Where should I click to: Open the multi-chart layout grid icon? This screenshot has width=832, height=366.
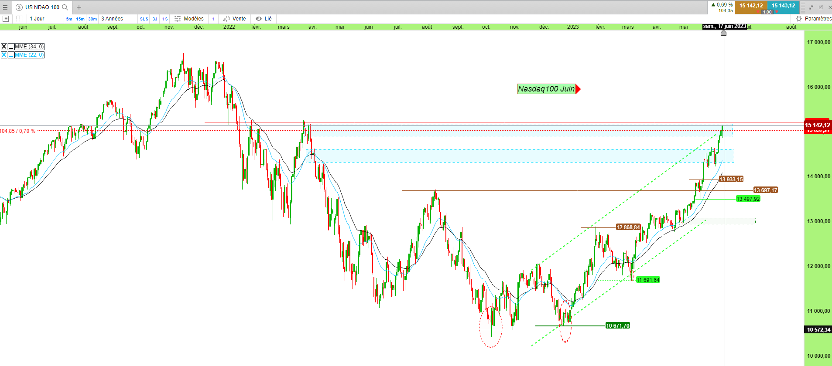point(20,19)
